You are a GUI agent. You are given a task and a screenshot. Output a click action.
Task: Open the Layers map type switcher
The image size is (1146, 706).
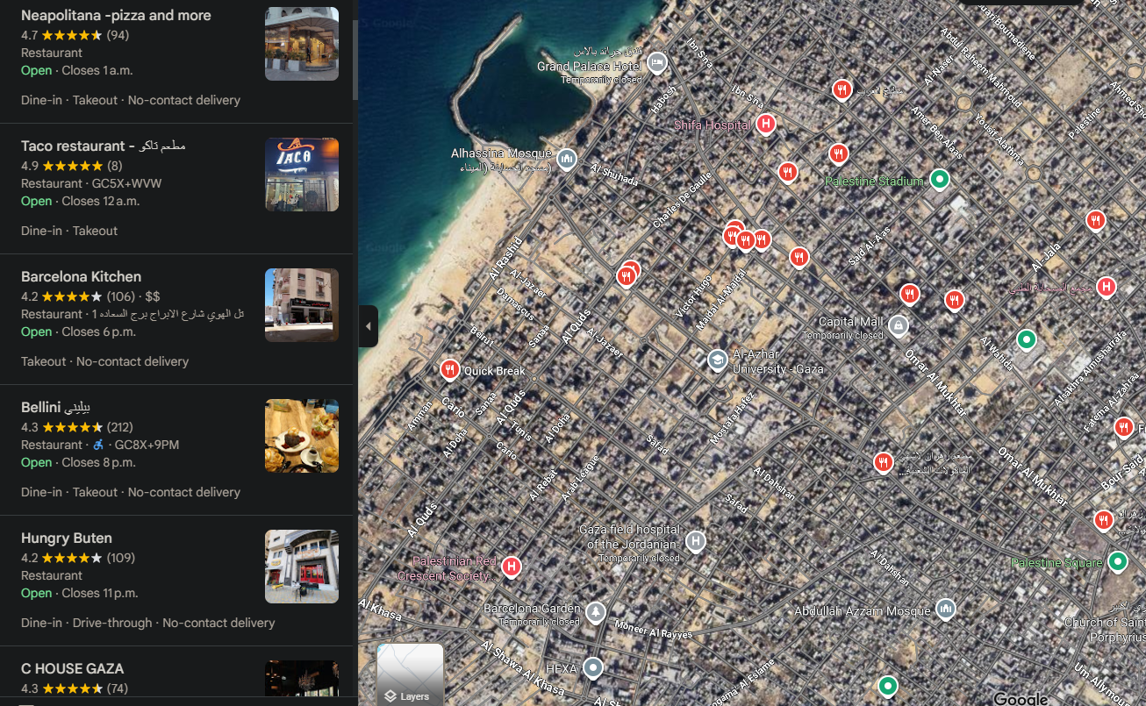pyautogui.click(x=411, y=674)
